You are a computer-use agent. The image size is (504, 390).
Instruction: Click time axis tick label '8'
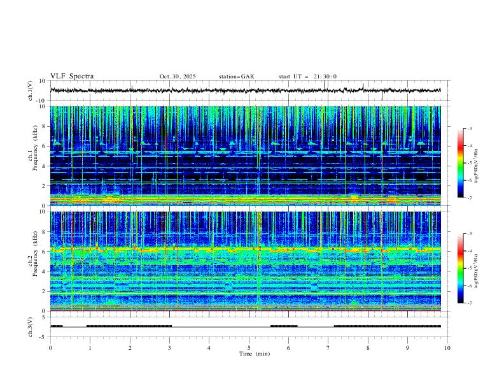(x=368, y=348)
